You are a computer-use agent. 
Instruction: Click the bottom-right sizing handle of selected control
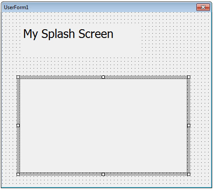click(189, 174)
